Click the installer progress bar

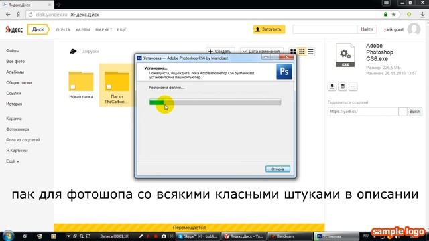point(215,102)
